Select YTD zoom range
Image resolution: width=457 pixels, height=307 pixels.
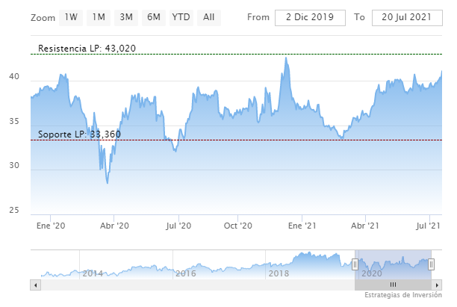point(181,16)
